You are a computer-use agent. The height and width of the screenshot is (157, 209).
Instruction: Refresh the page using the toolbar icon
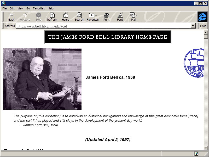[x=52, y=15]
